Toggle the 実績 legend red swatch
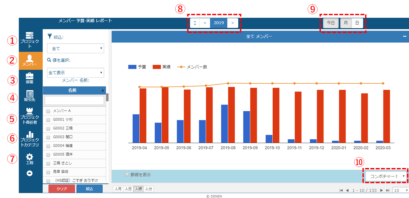The width and height of the screenshot is (409, 198). click(x=156, y=67)
